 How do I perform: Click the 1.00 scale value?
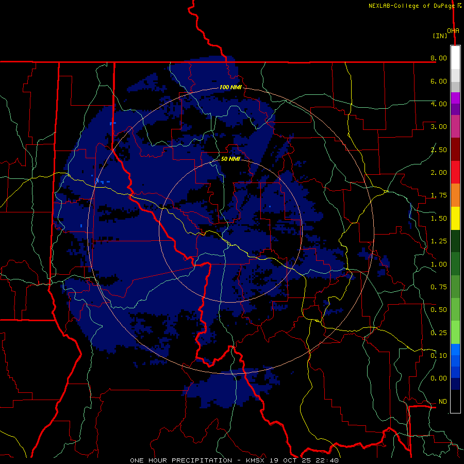[439, 264]
